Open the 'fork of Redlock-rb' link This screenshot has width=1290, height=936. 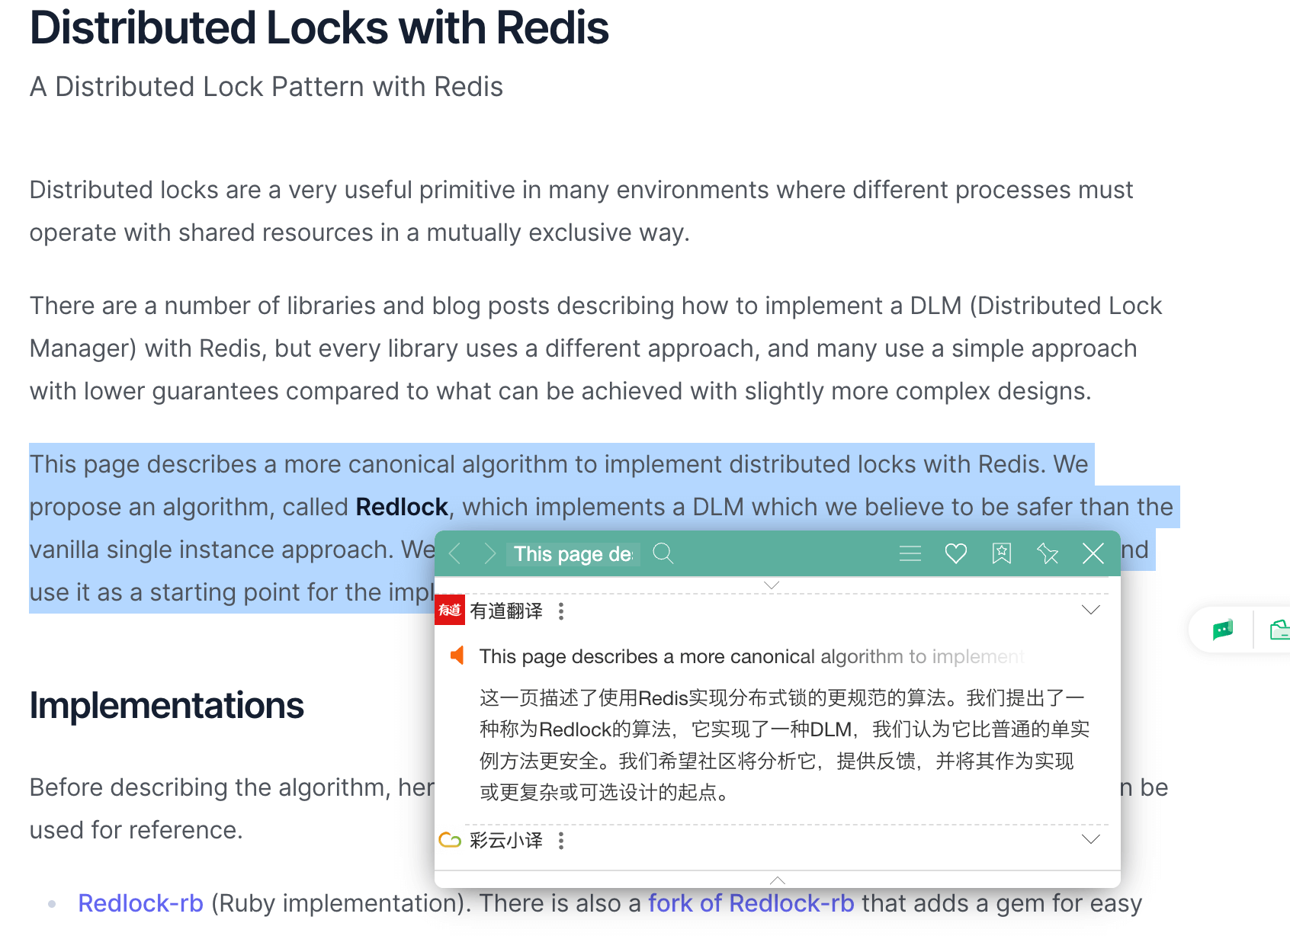click(751, 903)
